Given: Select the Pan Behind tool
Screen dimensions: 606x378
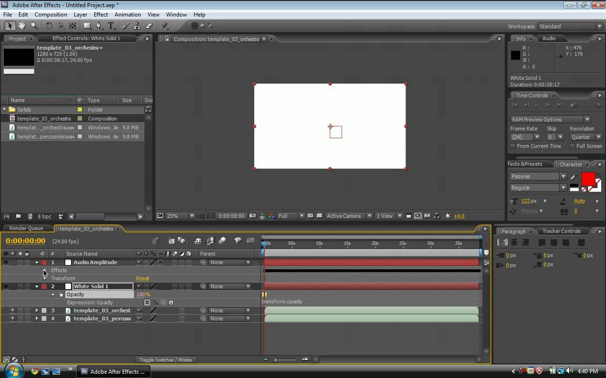Looking at the screenshot, I should 72,26.
